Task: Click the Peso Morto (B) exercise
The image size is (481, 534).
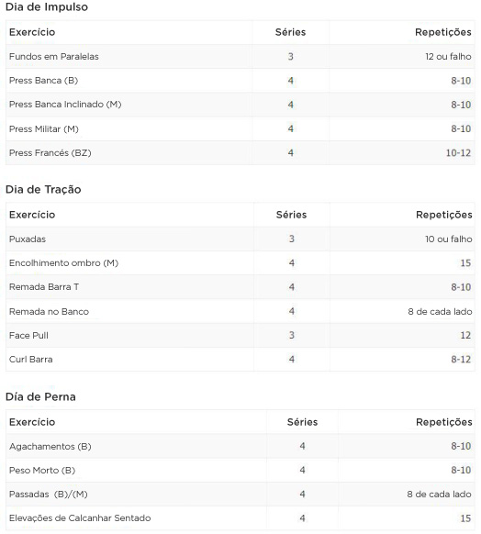Action: coord(42,471)
